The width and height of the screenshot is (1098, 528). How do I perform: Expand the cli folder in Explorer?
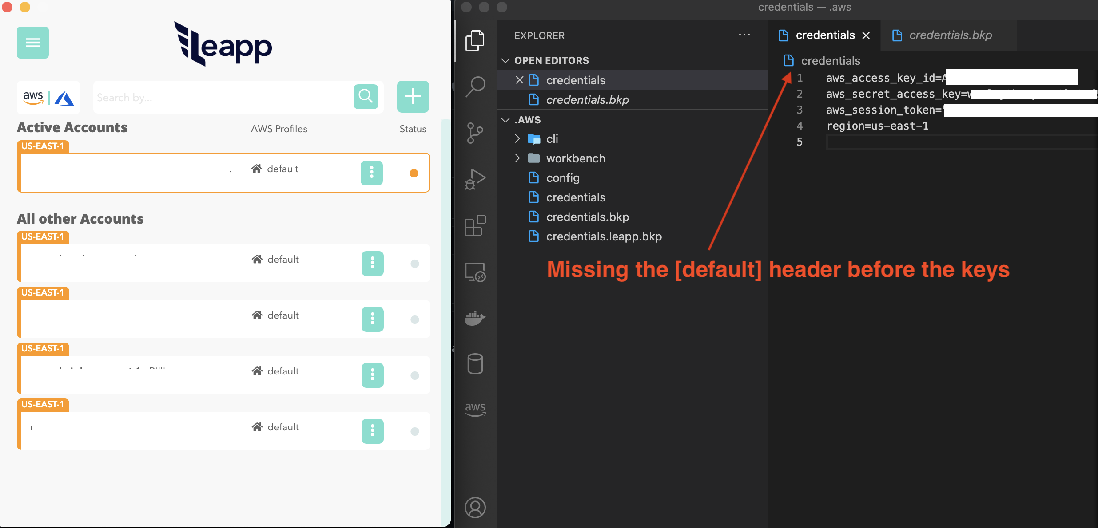tap(517, 138)
